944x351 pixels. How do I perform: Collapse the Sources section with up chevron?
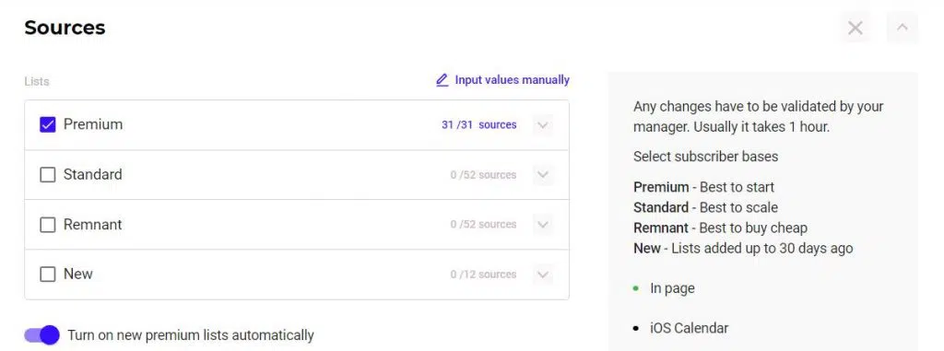902,28
